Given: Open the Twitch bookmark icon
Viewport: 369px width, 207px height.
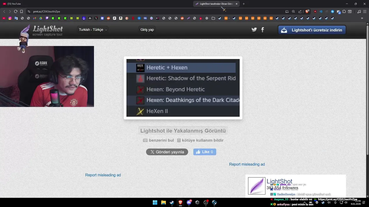Looking at the screenshot, I should point(47,18).
